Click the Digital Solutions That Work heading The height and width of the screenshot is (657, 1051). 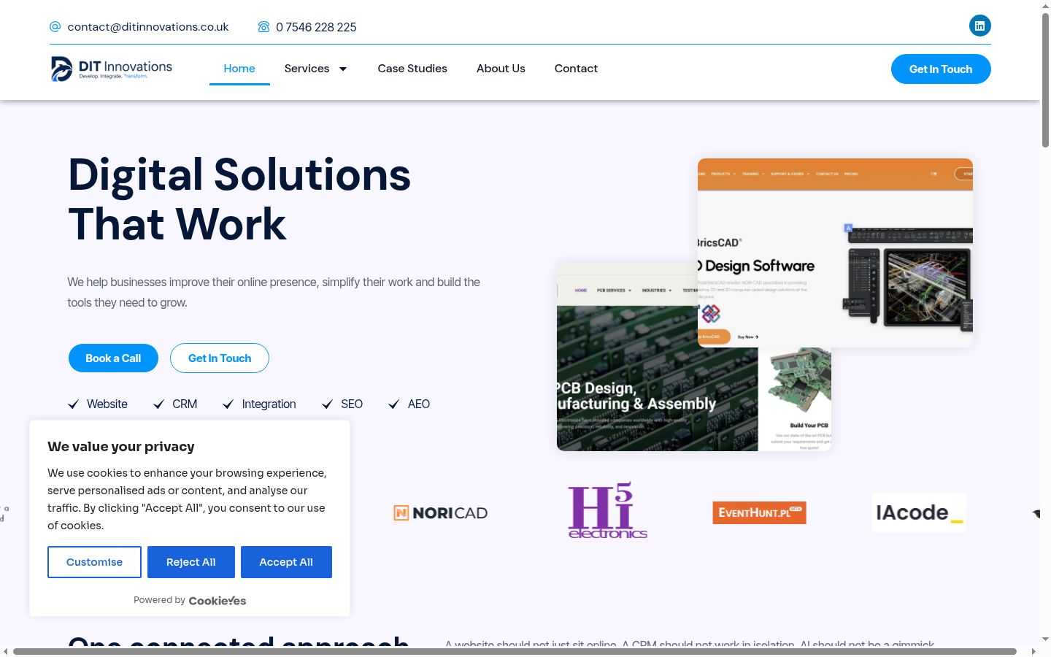point(239,199)
